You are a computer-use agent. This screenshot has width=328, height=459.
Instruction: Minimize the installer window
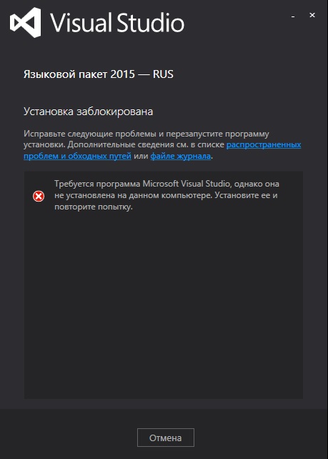(x=293, y=15)
